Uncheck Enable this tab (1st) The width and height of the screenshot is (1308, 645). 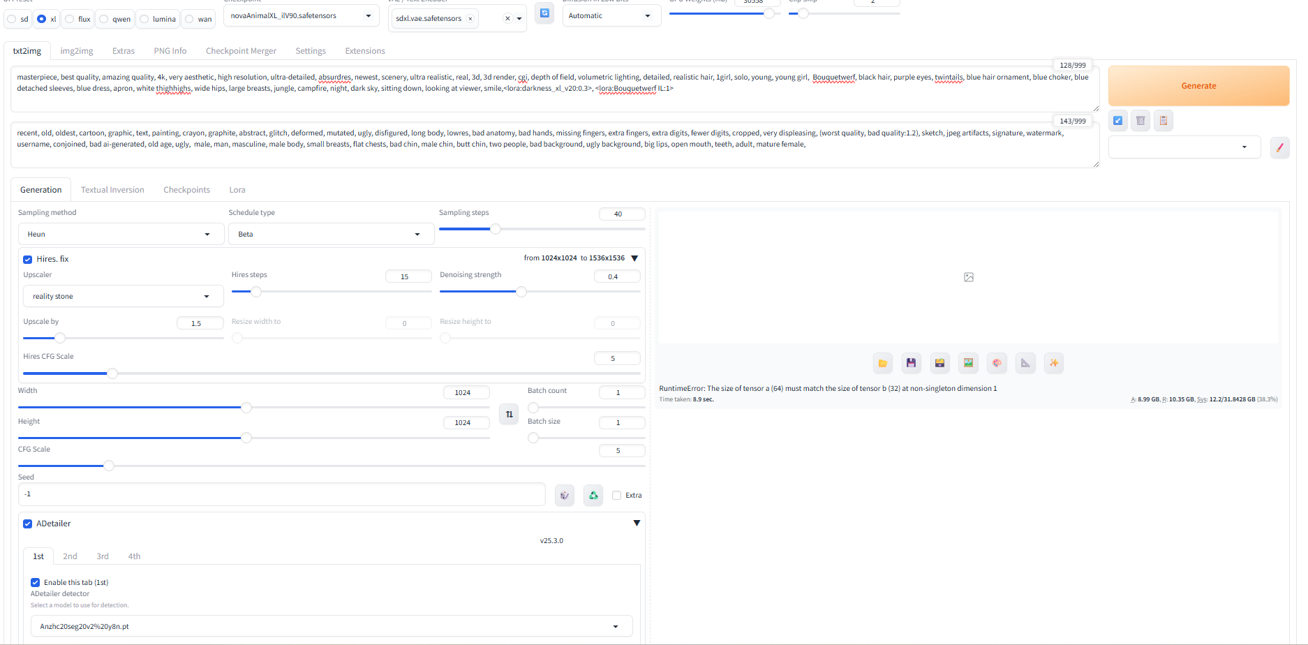pos(35,583)
